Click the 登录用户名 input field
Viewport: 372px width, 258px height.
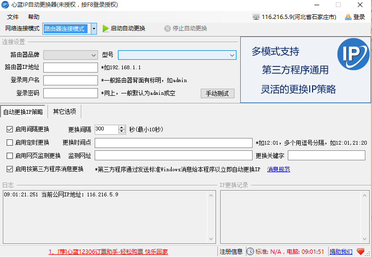coord(70,80)
